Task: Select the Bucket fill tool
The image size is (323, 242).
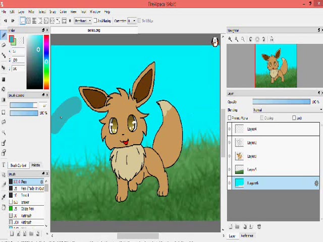Action: coord(4,89)
